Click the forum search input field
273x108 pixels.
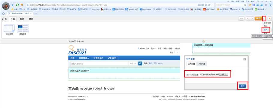coord(99,64)
